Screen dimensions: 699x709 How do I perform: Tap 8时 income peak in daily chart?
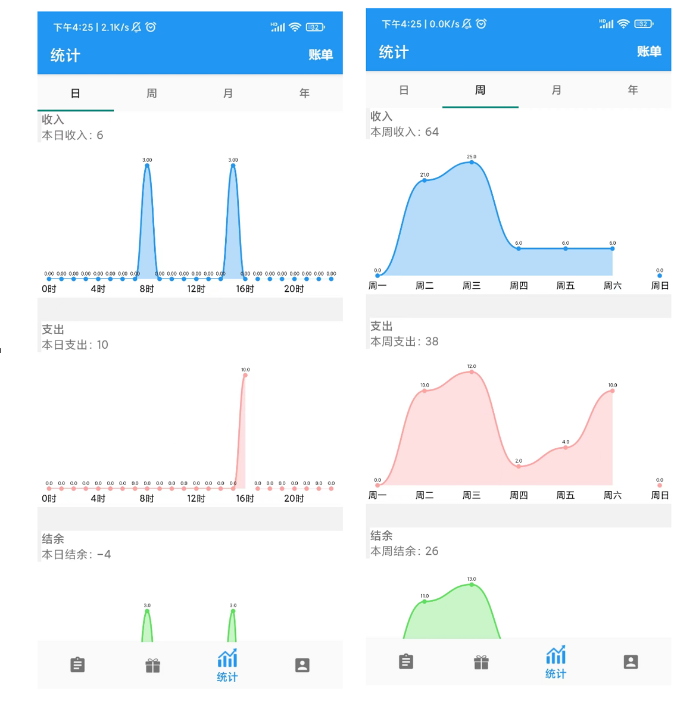(147, 165)
